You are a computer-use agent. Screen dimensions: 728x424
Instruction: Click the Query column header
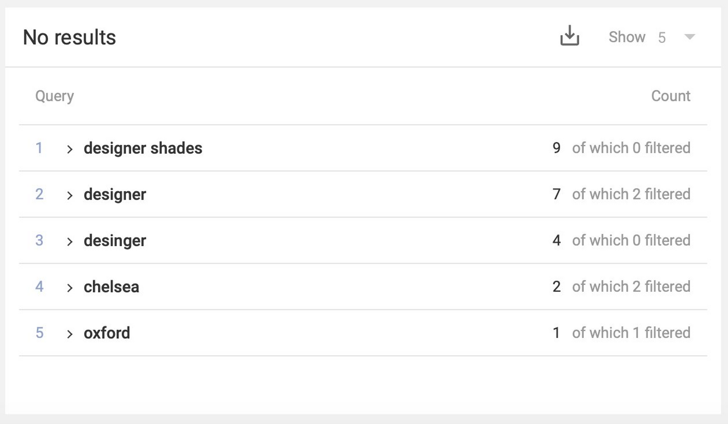click(55, 96)
